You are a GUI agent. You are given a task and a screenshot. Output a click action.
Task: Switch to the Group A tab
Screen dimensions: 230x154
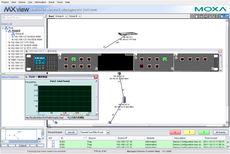pos(59,16)
